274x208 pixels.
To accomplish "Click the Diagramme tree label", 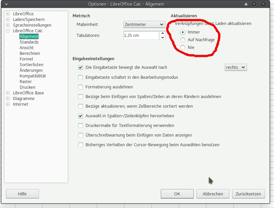I will click(24, 99).
